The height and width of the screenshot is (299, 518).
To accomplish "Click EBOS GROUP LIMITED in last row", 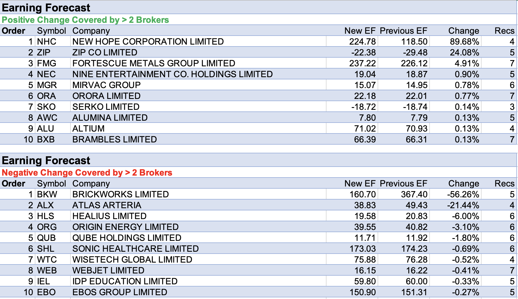I will tap(120, 292).
